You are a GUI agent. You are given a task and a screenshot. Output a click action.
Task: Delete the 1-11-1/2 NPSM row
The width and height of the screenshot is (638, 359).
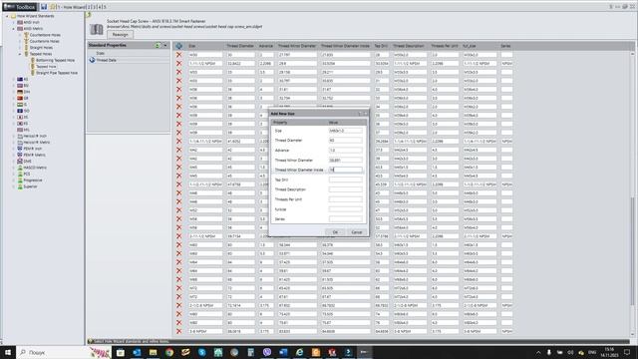tap(179, 64)
